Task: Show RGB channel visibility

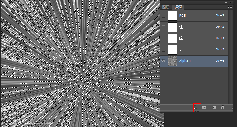Action: pos(164,16)
